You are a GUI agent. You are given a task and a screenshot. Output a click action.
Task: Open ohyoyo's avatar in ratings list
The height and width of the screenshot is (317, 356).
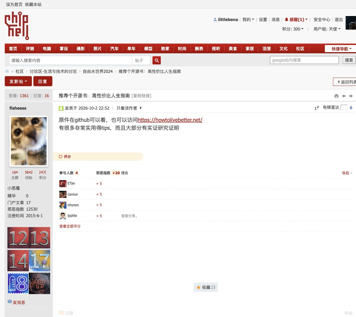63,205
